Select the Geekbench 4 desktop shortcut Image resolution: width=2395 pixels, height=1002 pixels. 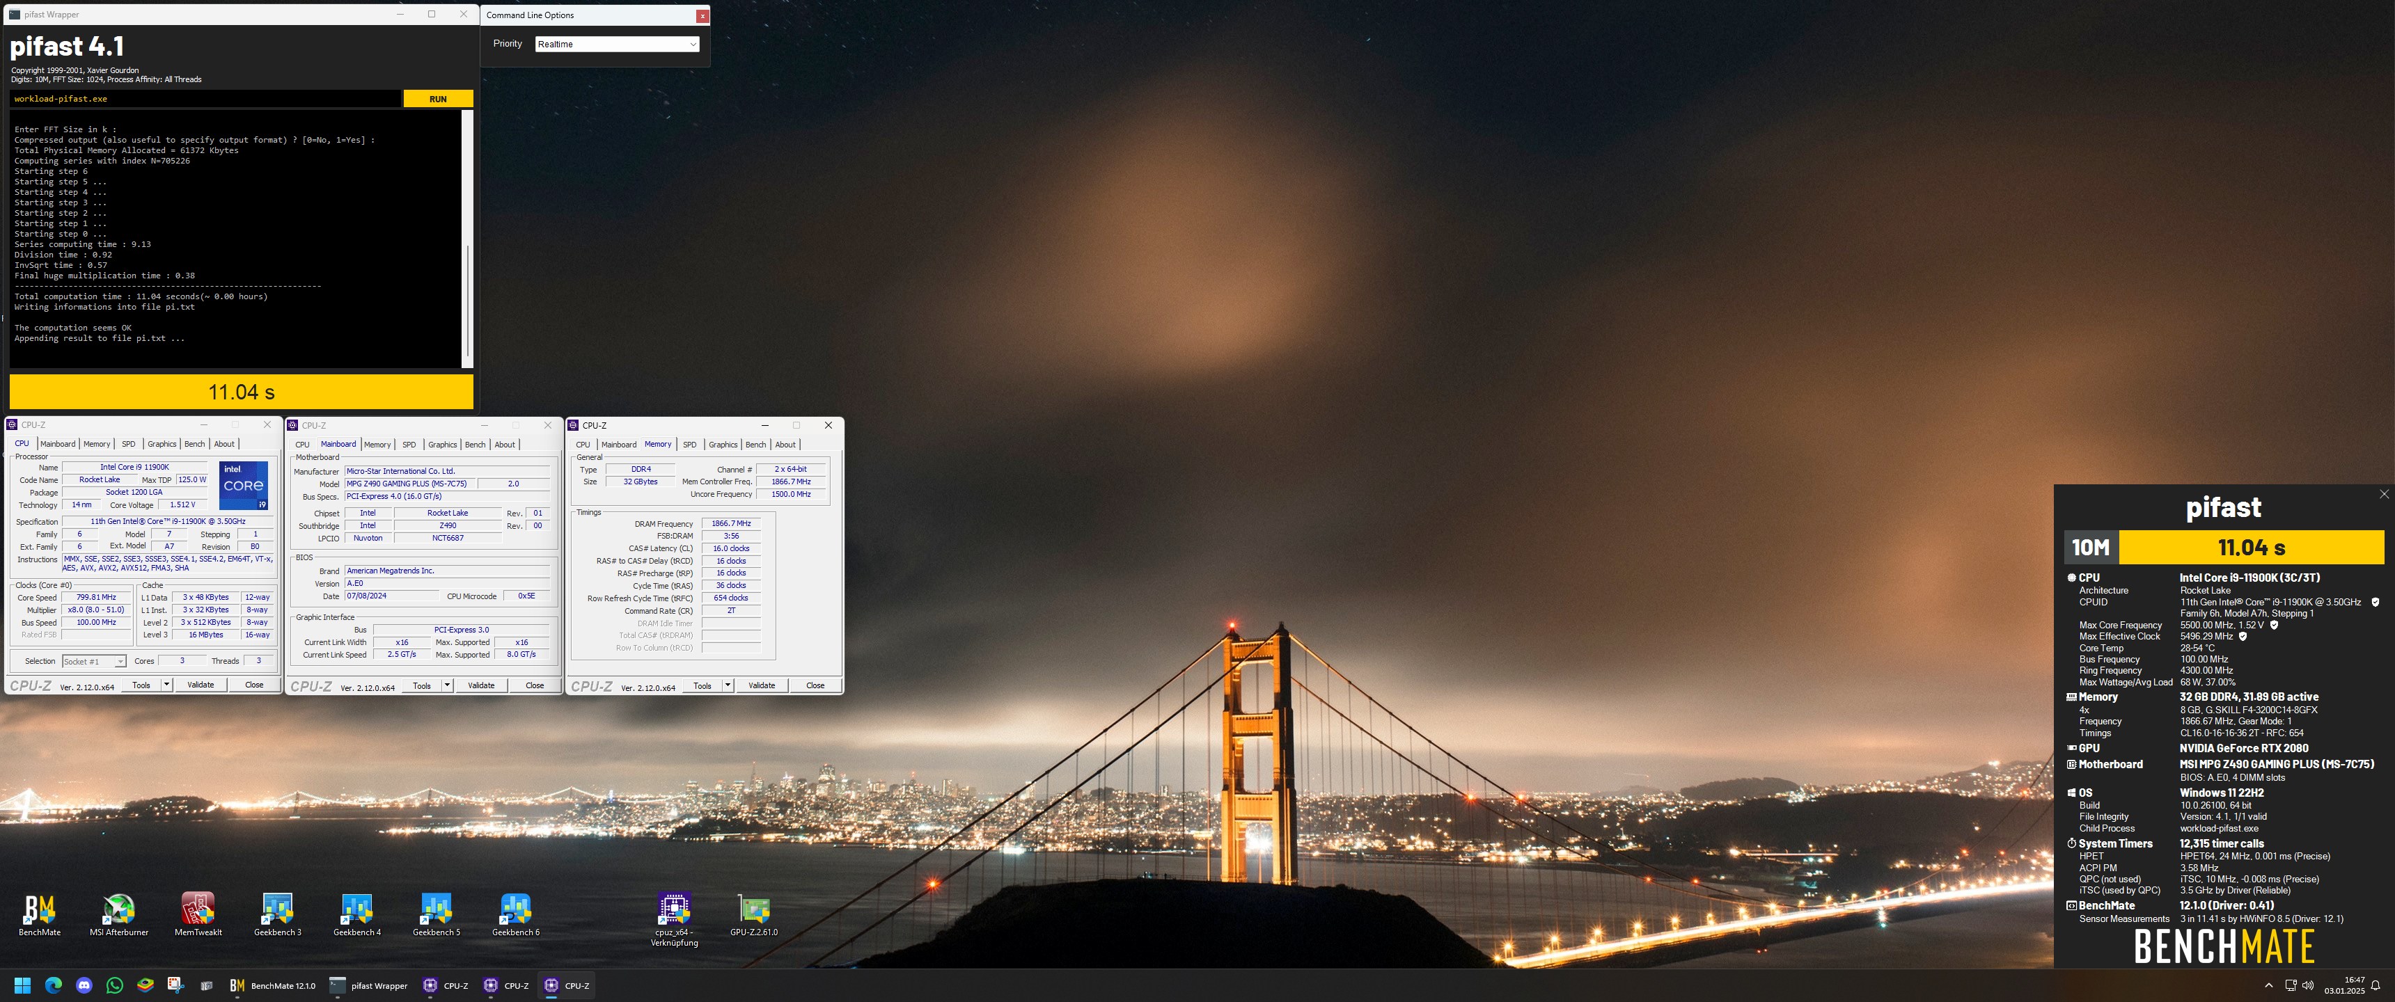(357, 916)
